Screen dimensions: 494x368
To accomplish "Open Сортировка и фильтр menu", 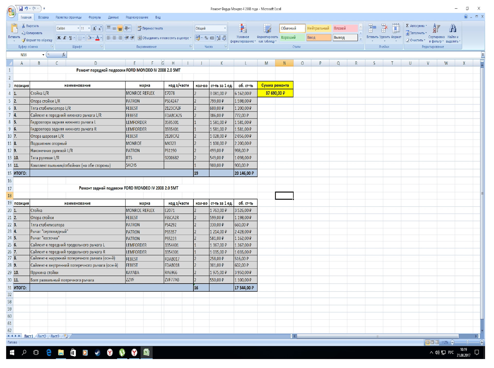I will pos(436,33).
